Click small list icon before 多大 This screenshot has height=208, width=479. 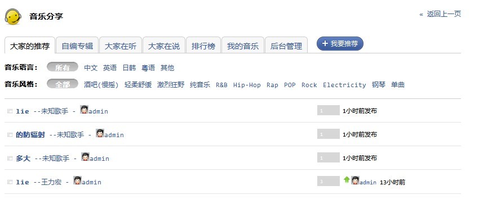(x=10, y=159)
